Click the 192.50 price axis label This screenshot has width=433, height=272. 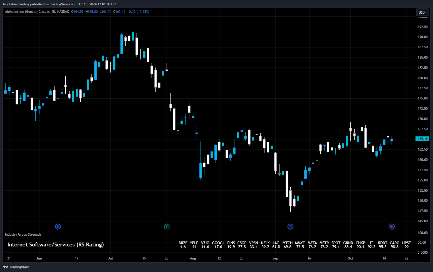[423, 27]
